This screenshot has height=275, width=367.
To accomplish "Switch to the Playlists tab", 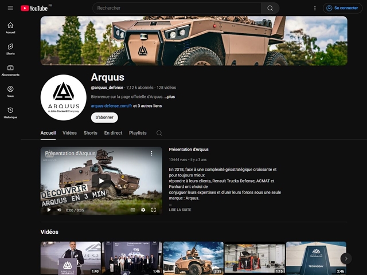I will pyautogui.click(x=138, y=133).
